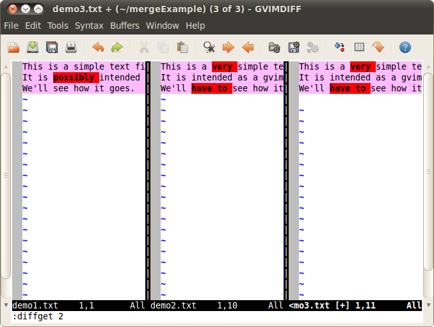Screen dimensions: 434x327
Task: Click the left vertical scrollbar handle
Action: 6,176
